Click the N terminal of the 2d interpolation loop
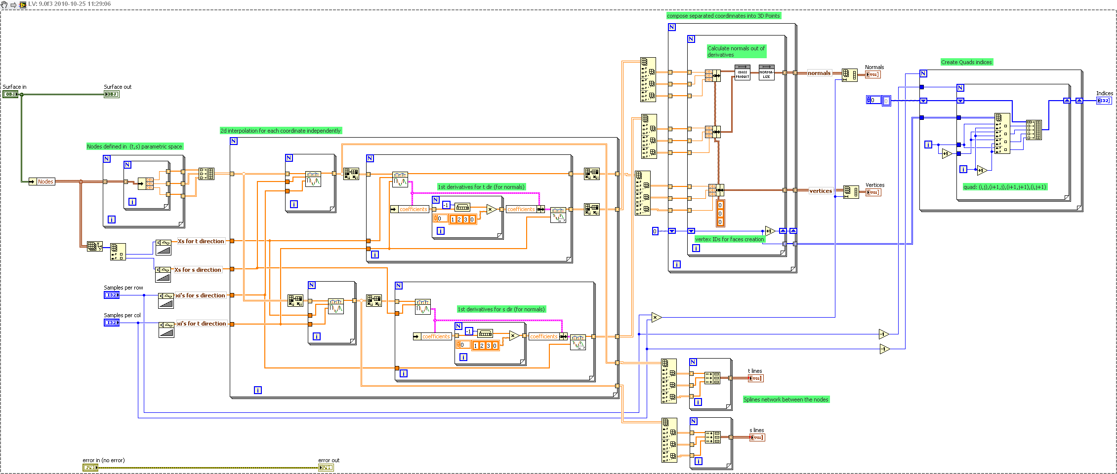The height and width of the screenshot is (474, 1117). click(x=234, y=141)
